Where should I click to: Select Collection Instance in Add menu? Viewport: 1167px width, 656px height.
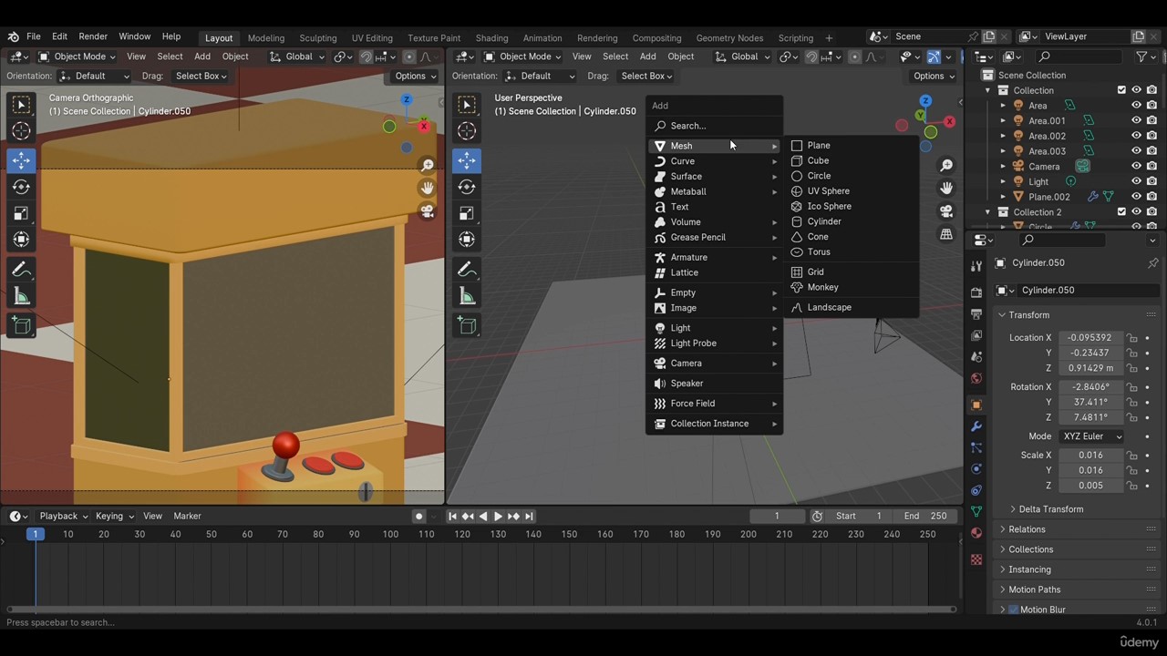coord(715,424)
